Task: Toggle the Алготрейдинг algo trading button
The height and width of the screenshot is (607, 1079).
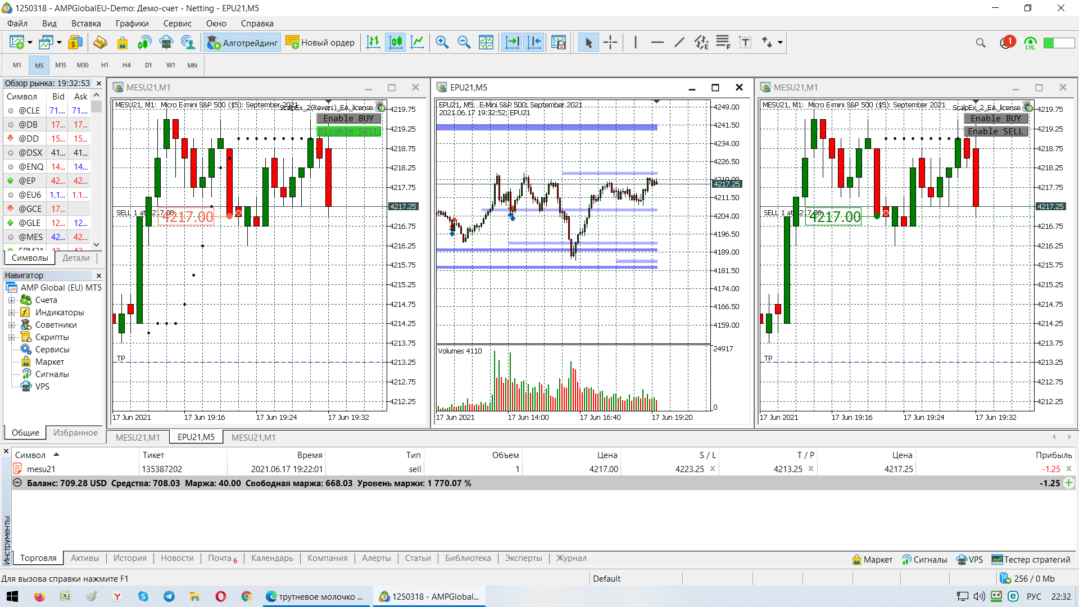Action: [x=243, y=43]
